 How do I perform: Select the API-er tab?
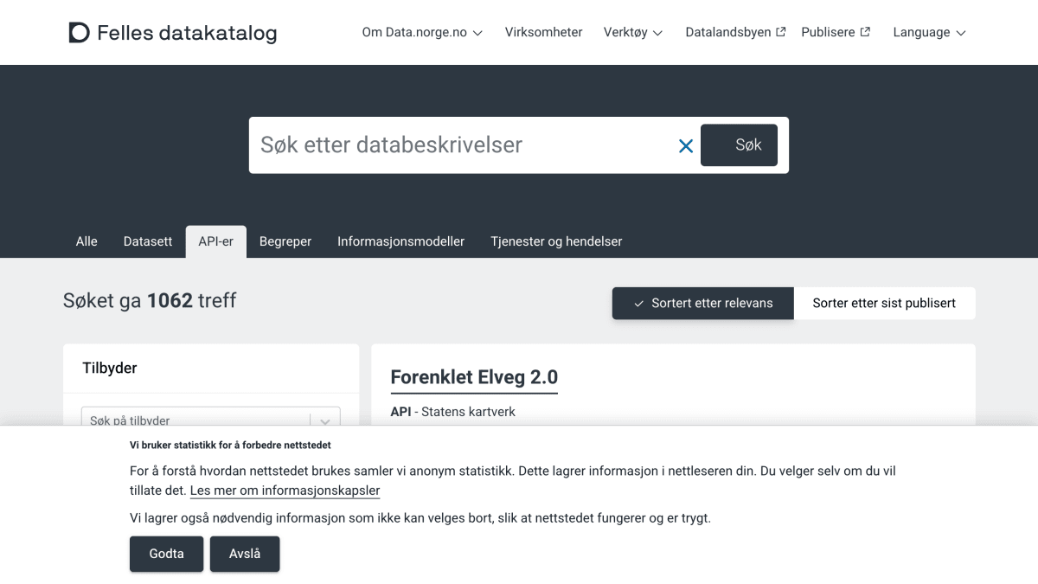(x=216, y=241)
